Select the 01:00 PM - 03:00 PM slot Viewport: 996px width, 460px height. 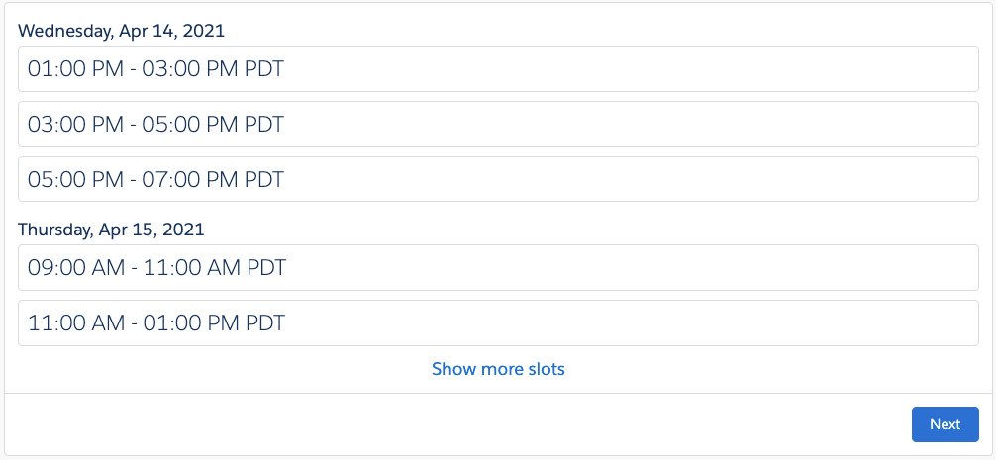pos(498,69)
